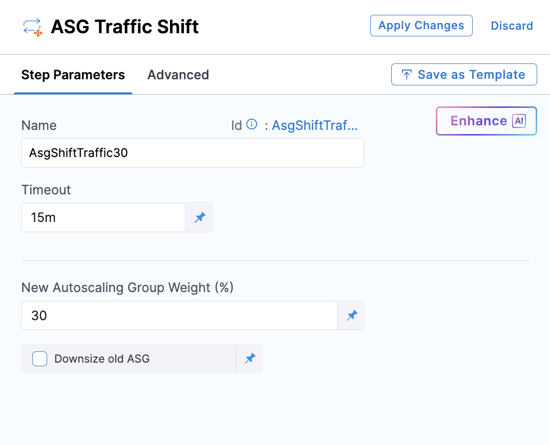Click the Name field label

coord(39,125)
